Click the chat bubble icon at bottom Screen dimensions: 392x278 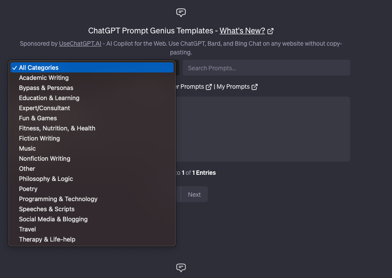click(x=181, y=267)
